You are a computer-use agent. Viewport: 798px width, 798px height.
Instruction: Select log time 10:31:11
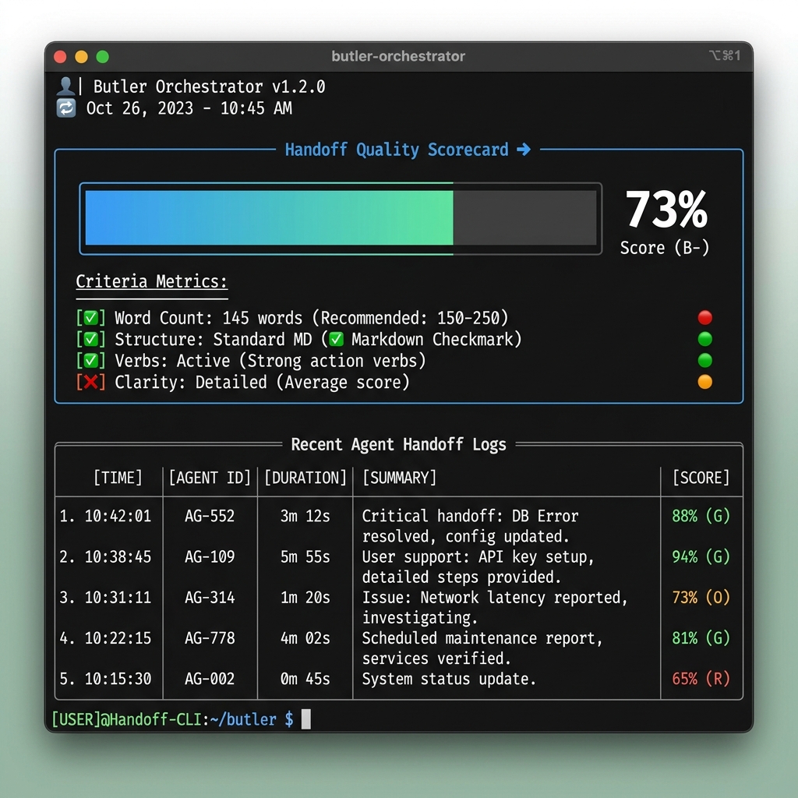[118, 598]
